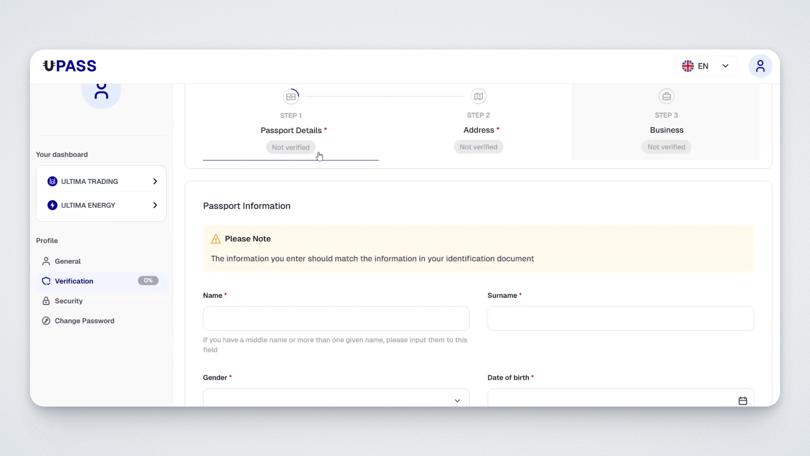This screenshot has height=456, width=810.
Task: Open Change Password page
Action: click(84, 320)
